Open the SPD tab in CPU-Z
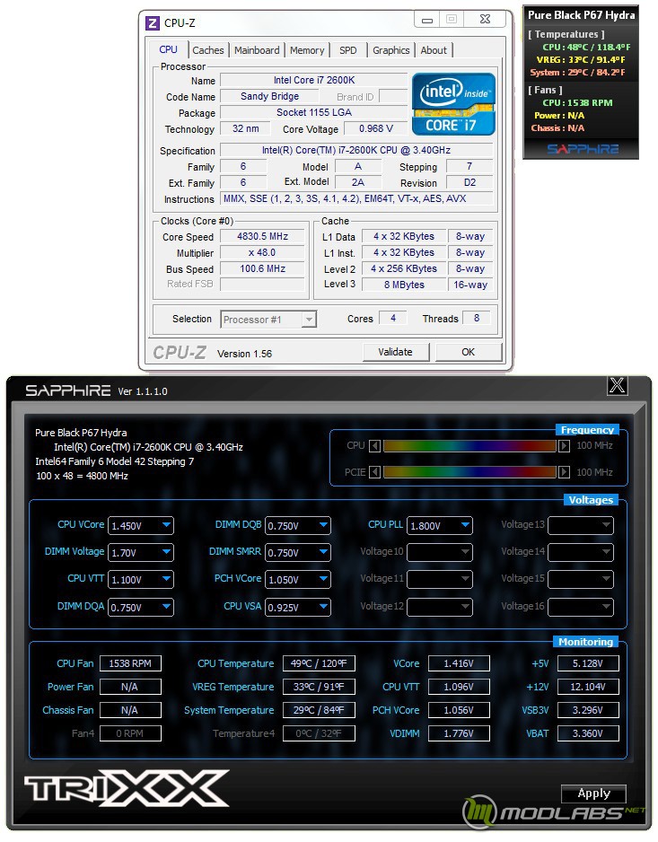This screenshot has width=658, height=842. (348, 50)
